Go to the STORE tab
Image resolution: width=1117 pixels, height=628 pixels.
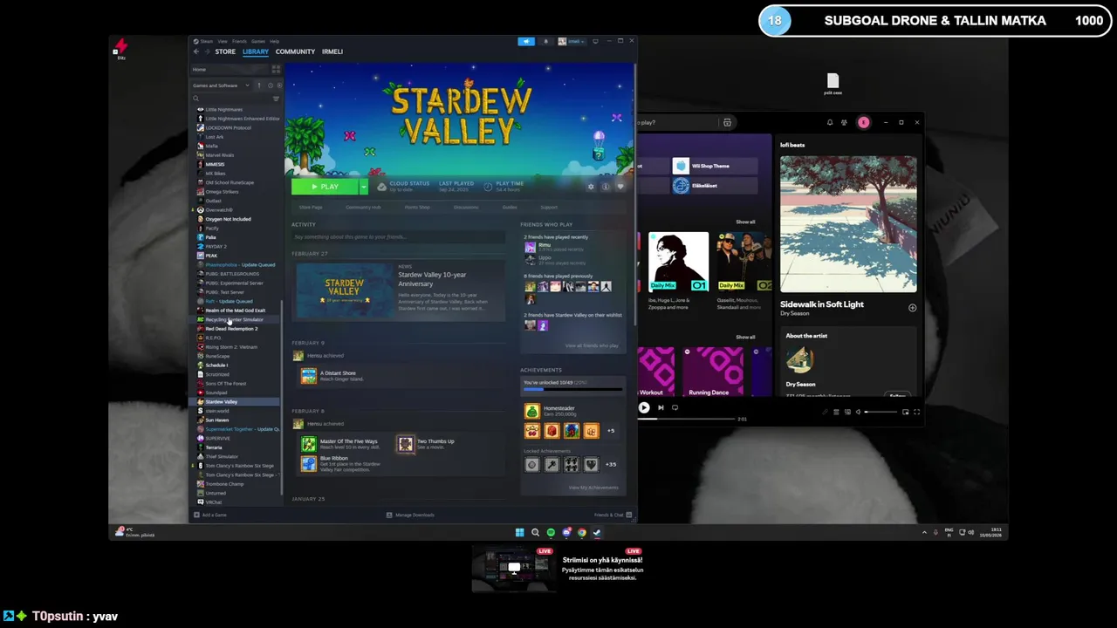[225, 51]
